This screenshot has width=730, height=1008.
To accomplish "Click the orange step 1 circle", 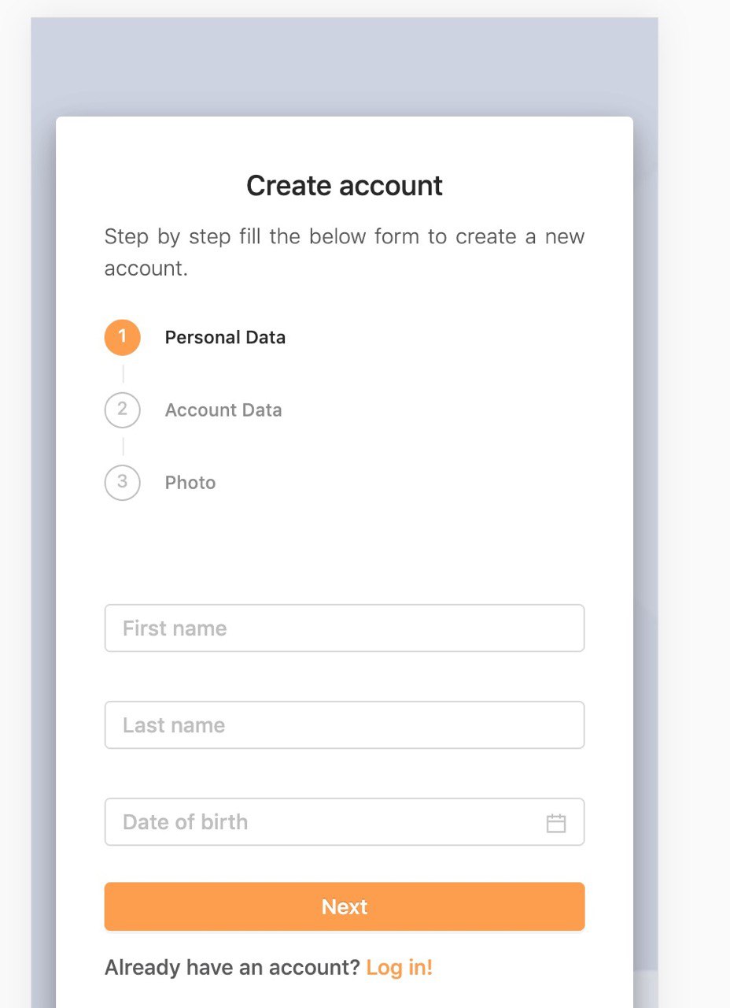I will pos(123,338).
